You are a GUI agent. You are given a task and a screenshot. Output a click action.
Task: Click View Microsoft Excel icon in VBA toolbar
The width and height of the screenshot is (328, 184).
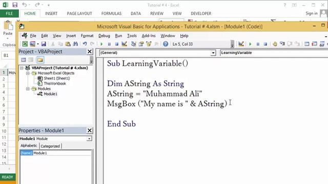(25, 44)
